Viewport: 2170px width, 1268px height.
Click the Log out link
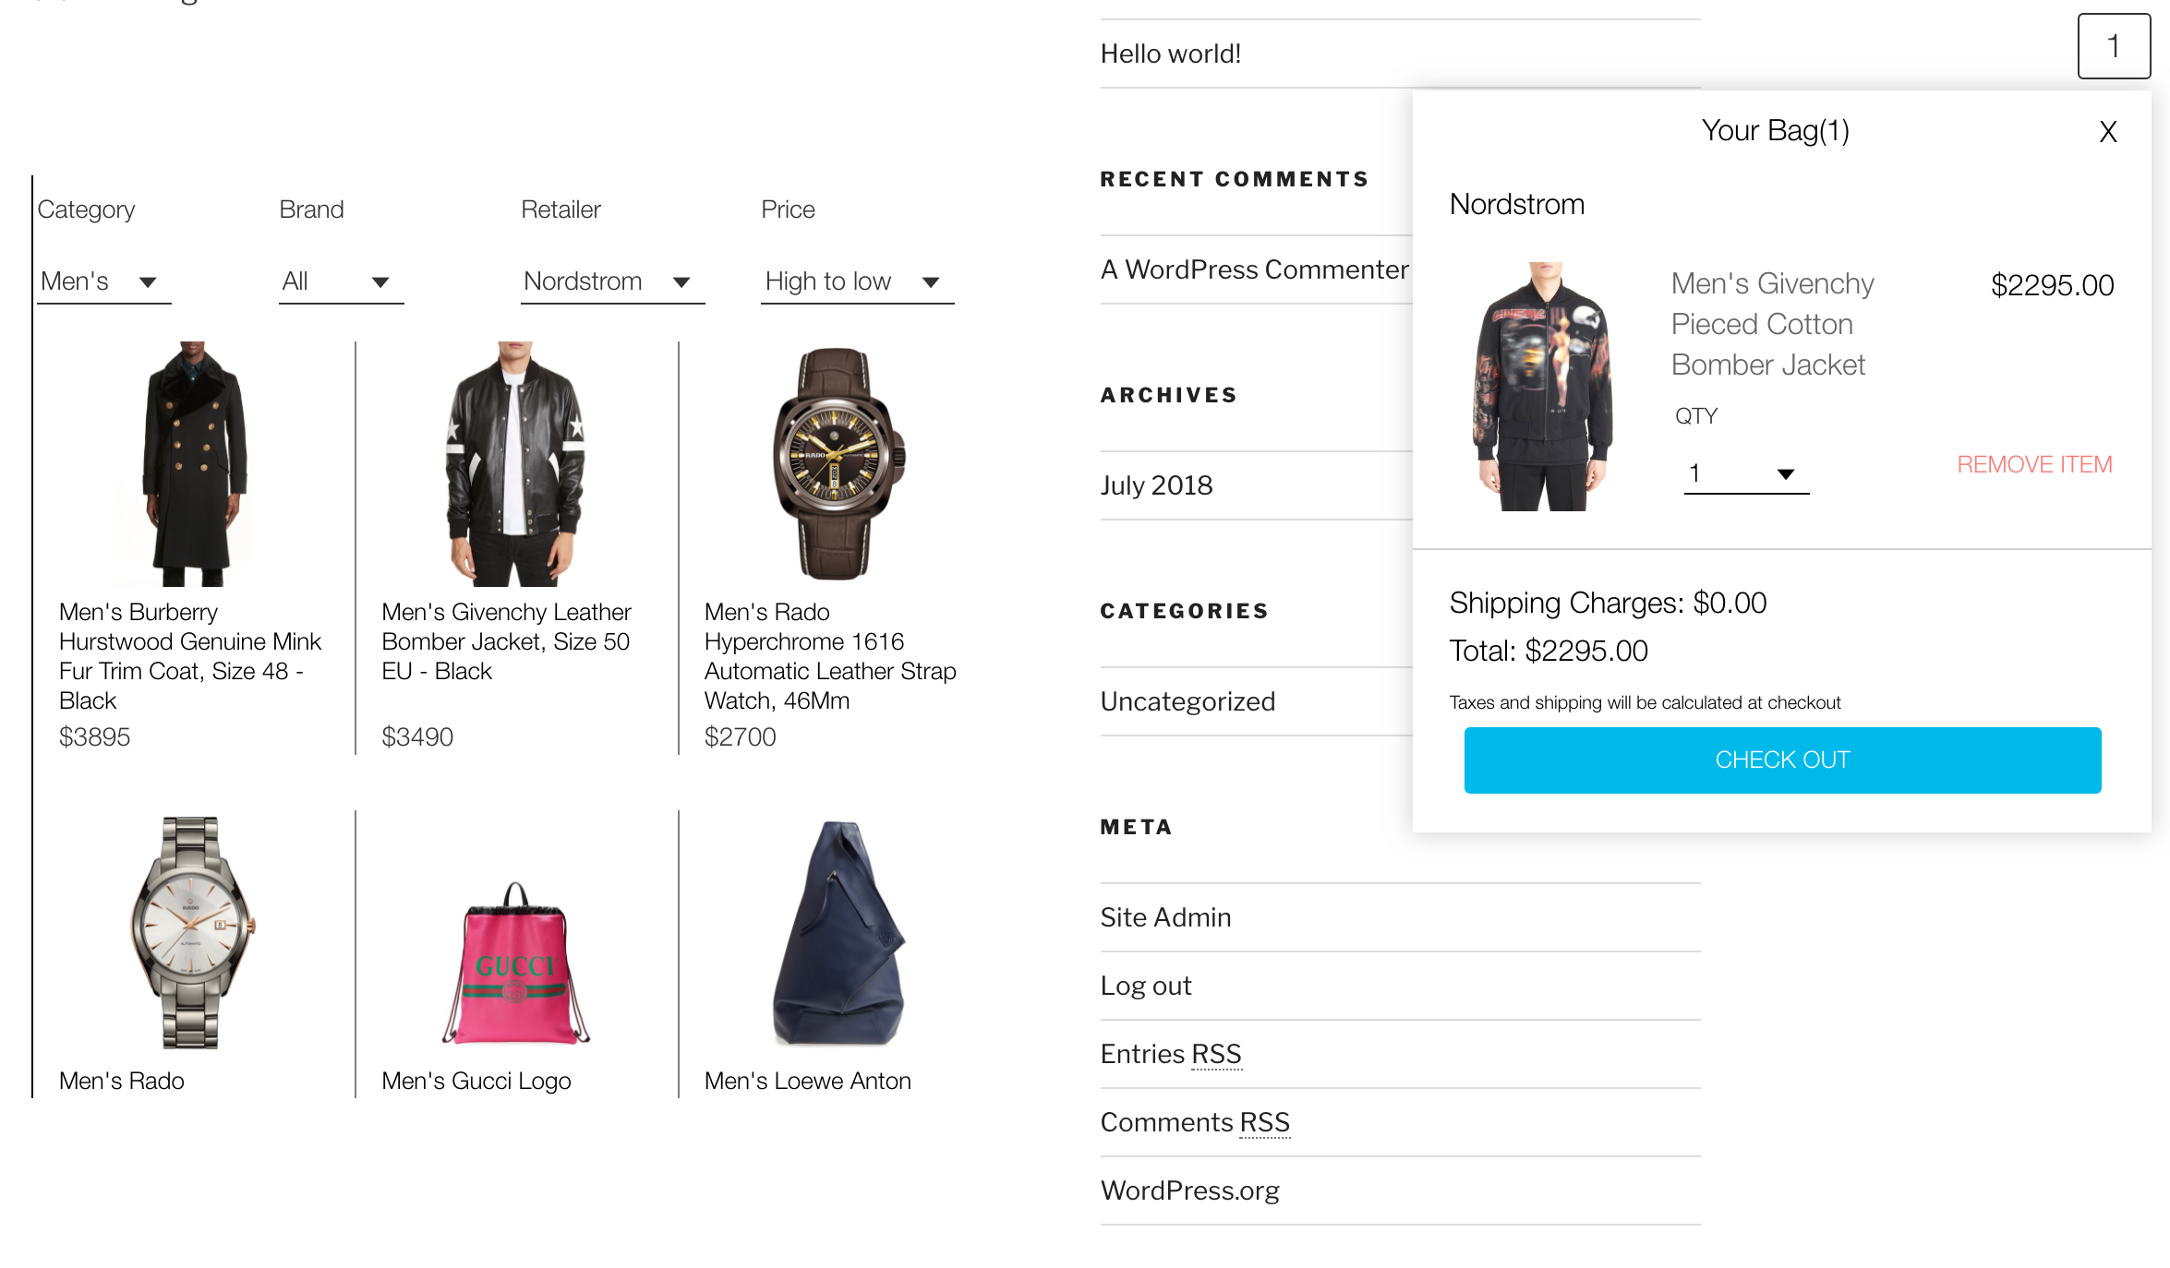coord(1145,986)
